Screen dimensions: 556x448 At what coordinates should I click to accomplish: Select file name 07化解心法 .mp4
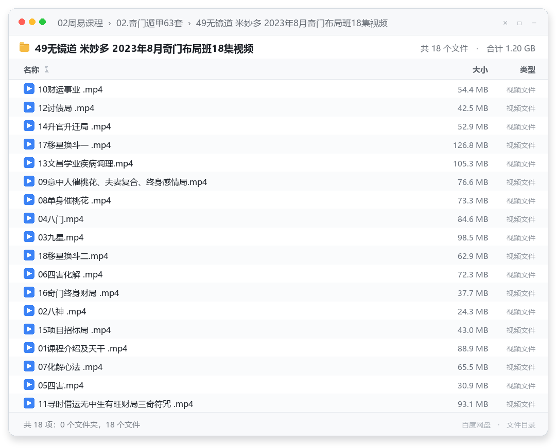tap(70, 367)
